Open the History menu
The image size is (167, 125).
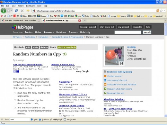(x=21, y=6)
